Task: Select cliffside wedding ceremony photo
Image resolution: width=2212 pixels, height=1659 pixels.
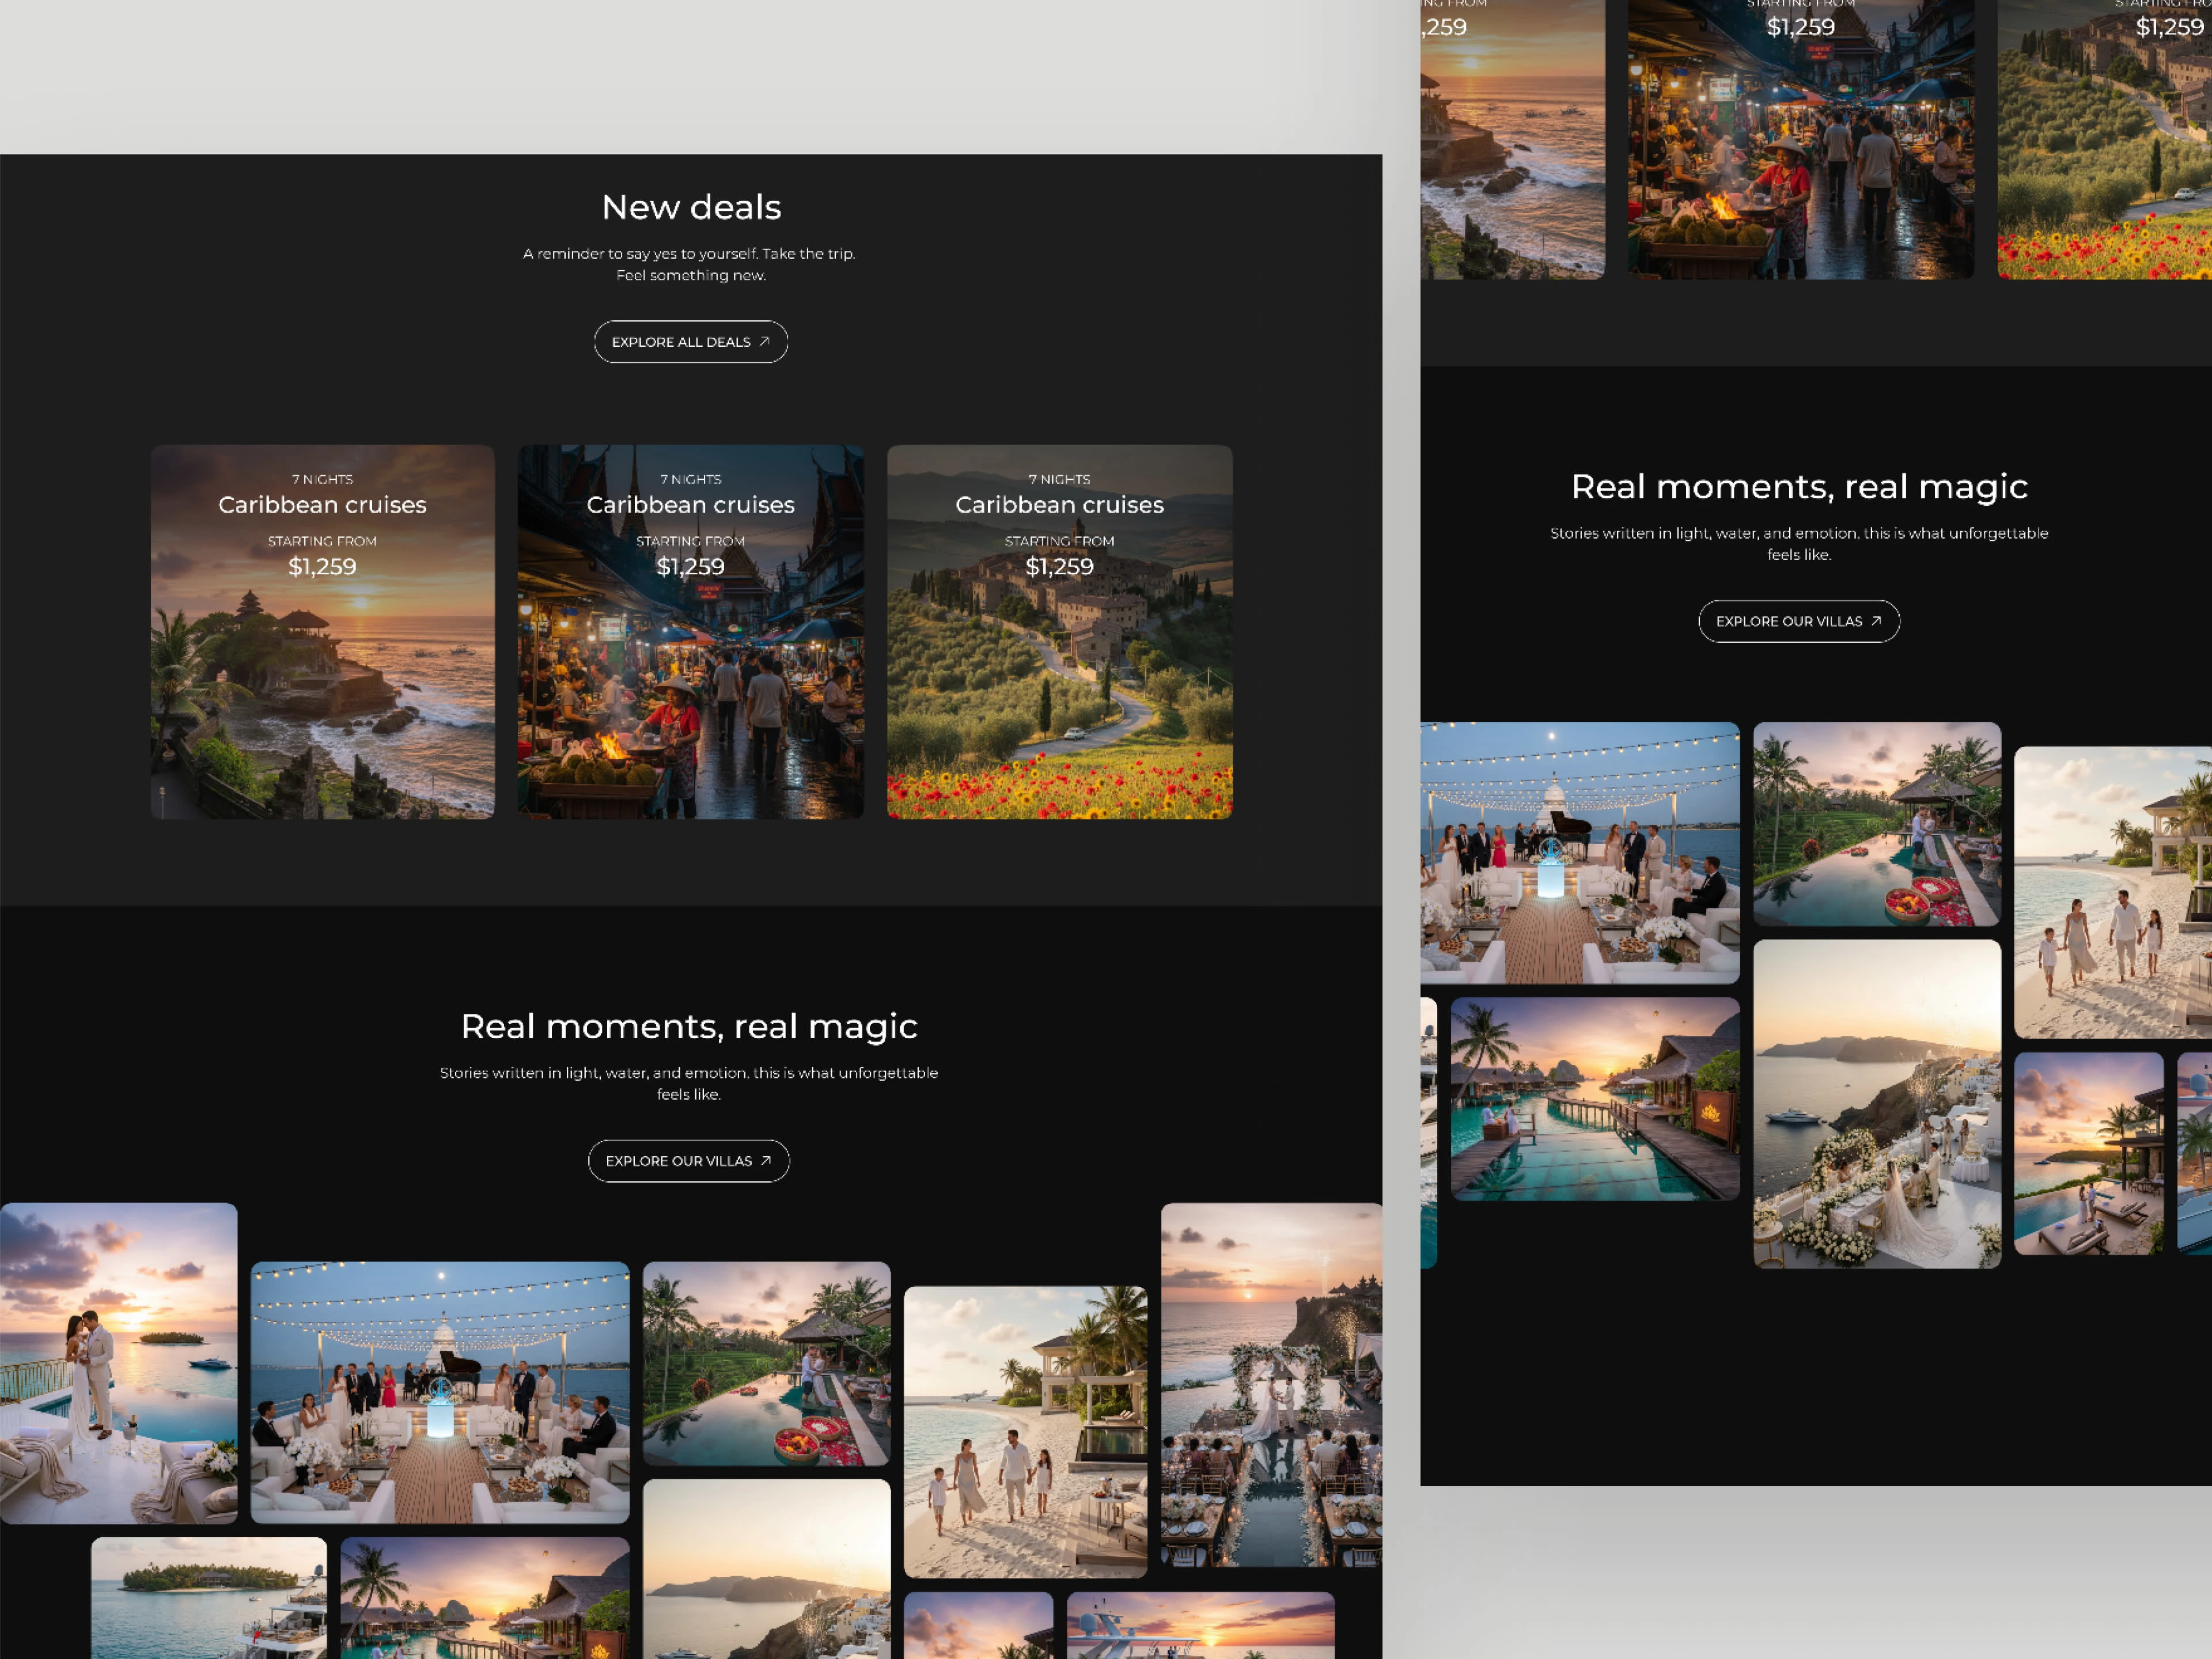Action: coord(1271,1385)
